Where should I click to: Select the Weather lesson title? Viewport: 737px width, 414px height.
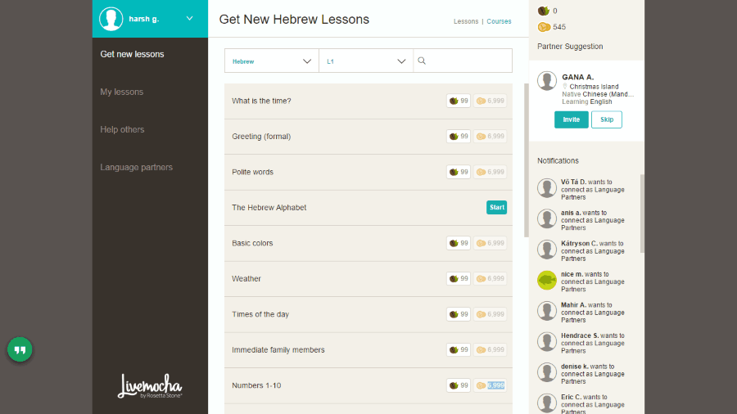coord(246,279)
